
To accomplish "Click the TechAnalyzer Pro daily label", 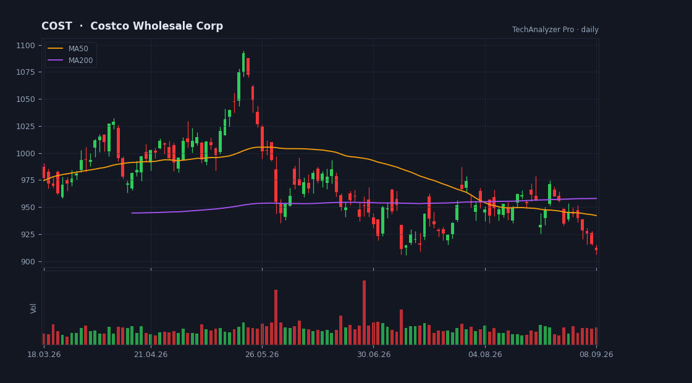I will pos(555,30).
